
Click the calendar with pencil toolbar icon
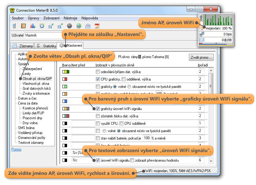click(x=97, y=26)
